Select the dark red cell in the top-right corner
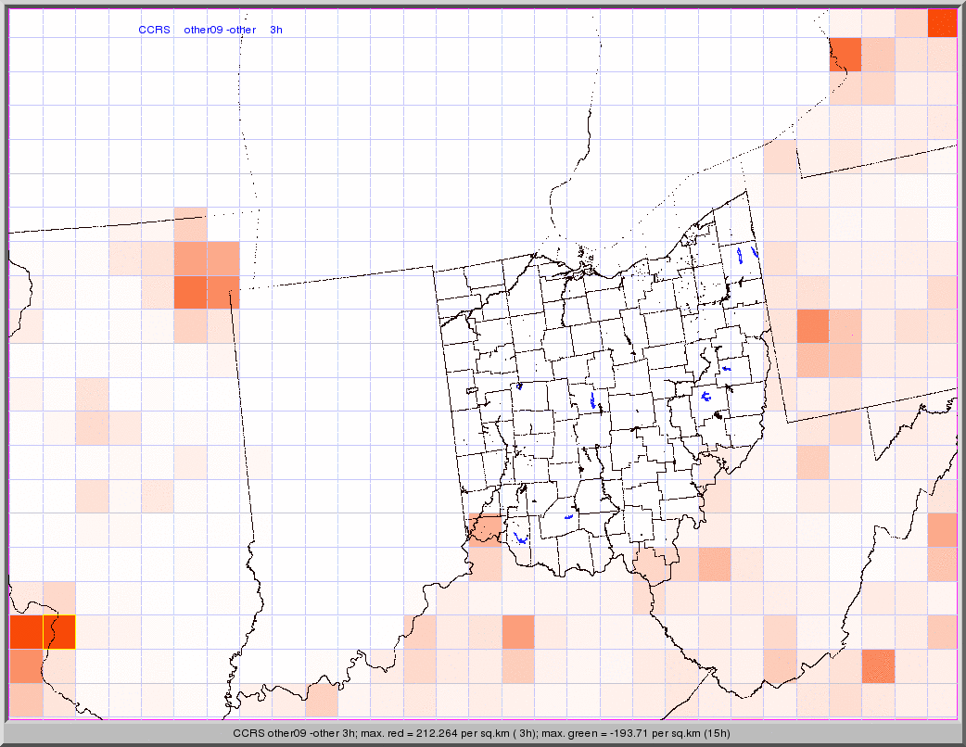Screen dimensions: 966x747 pyautogui.click(x=941, y=22)
